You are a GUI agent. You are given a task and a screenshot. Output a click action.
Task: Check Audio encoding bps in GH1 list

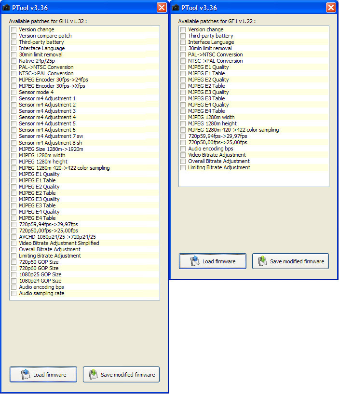14,287
